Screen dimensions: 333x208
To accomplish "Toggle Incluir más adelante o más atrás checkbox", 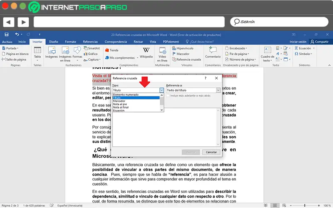I will point(168,96).
